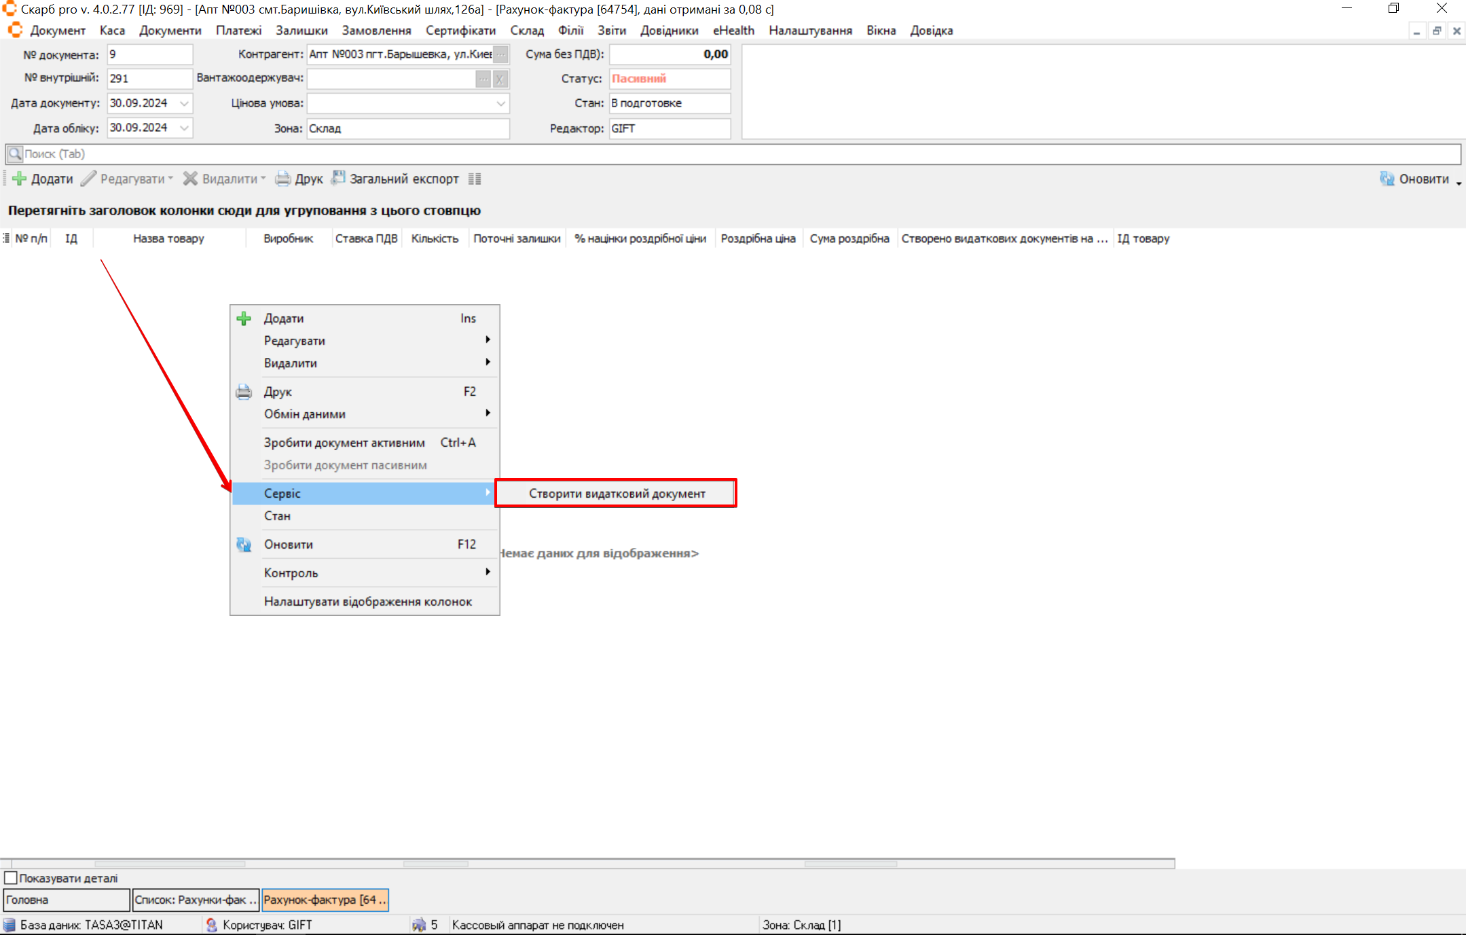Open the Залишки menu in the menu bar
The image size is (1466, 935).
coord(301,31)
